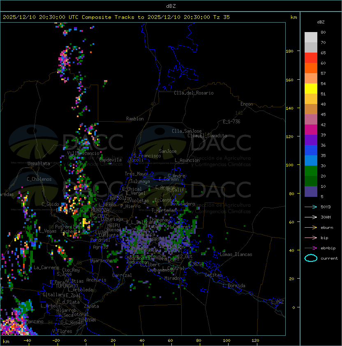The width and height of the screenshot is (342, 346).
Task: Click the slate purple 10 dBZ swatch
Action: click(x=311, y=191)
